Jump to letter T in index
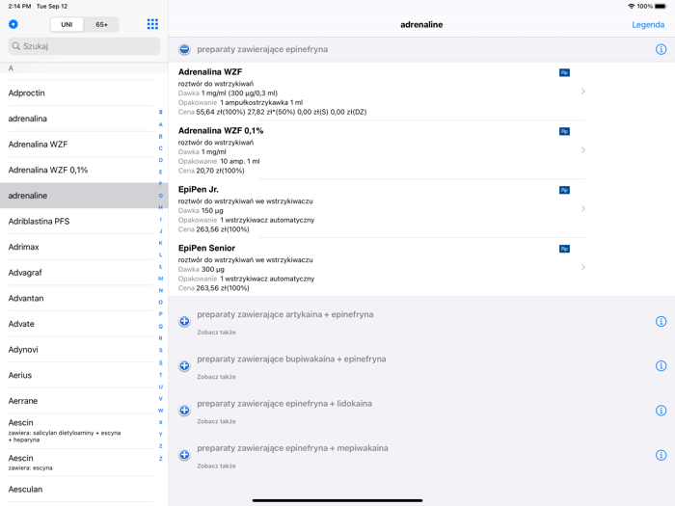The image size is (675, 506). (x=161, y=375)
